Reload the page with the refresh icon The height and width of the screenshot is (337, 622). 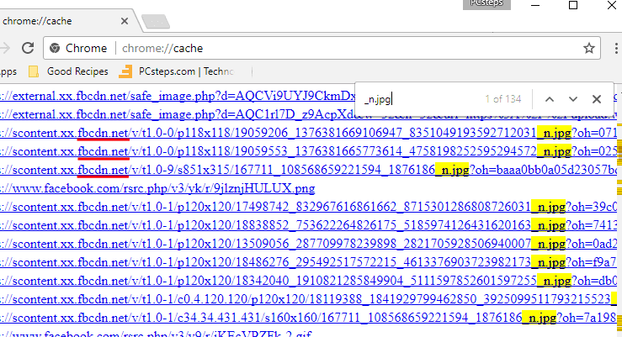coord(28,48)
